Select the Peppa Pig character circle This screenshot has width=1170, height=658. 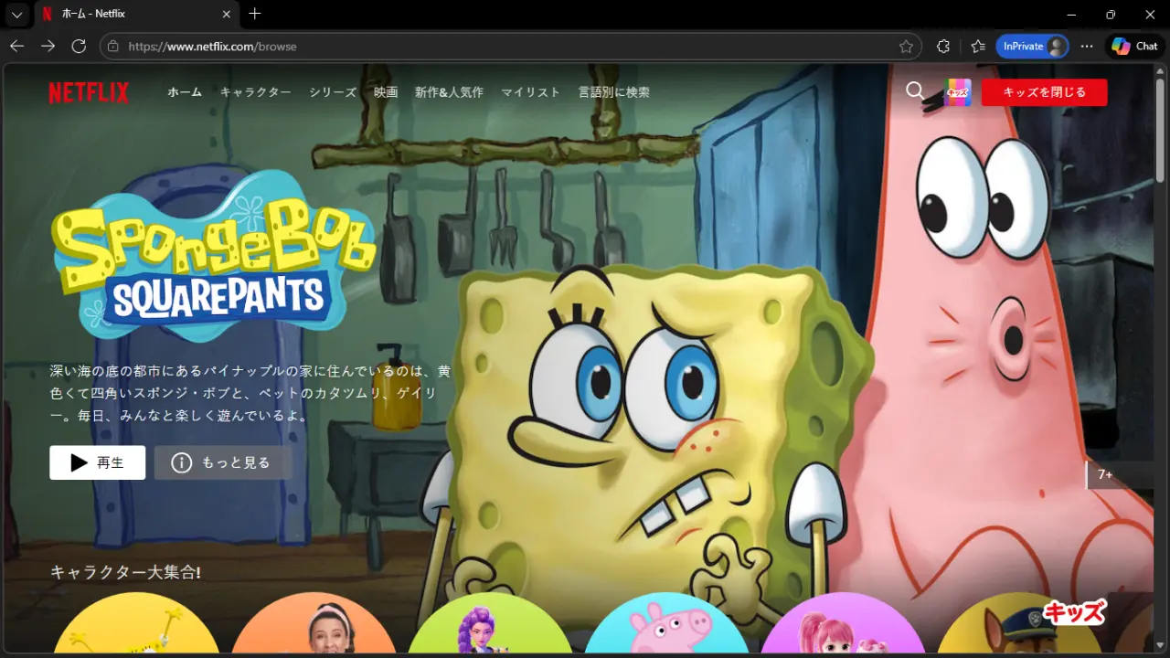coord(667,623)
